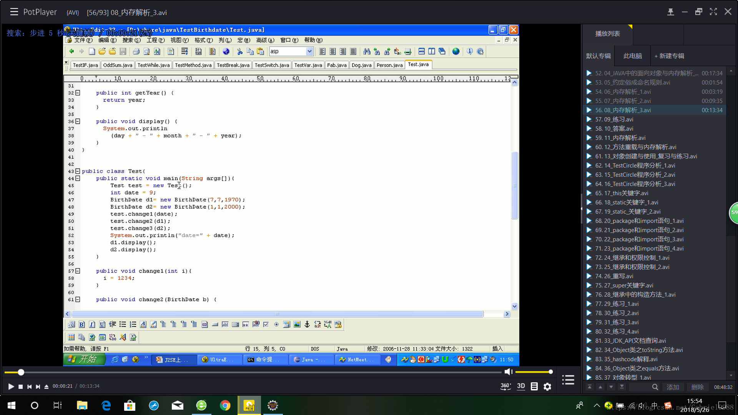The height and width of the screenshot is (415, 738).
Task: Switch to TestMethod.java tab in UltraEdit
Action: click(x=193, y=65)
